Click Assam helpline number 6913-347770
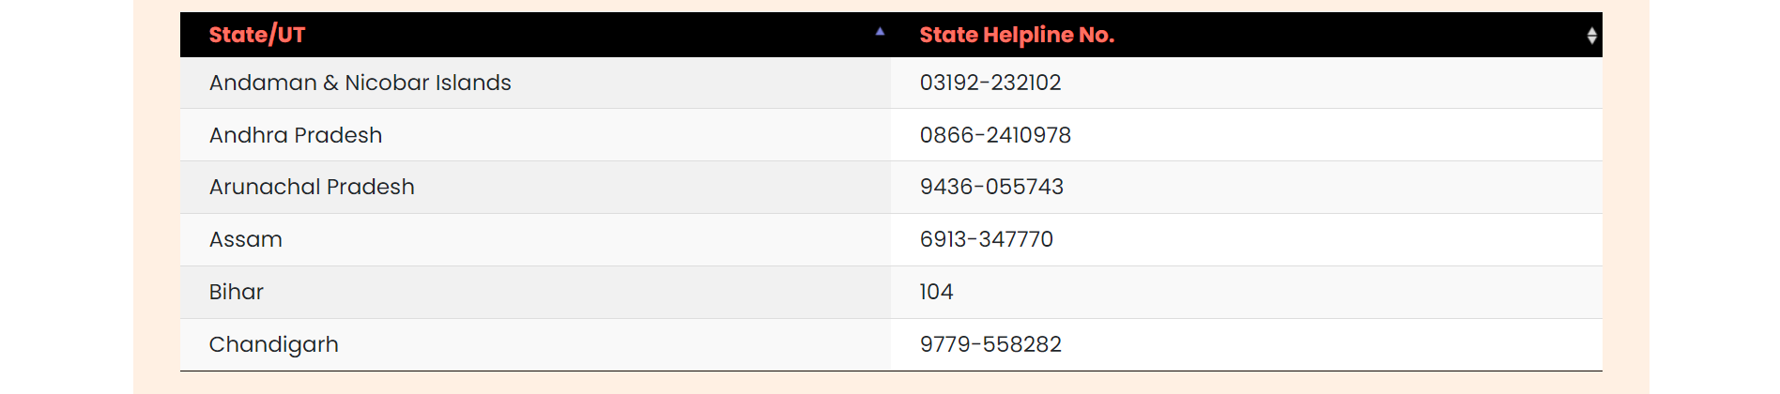Viewport: 1780px width, 394px height. tap(987, 239)
